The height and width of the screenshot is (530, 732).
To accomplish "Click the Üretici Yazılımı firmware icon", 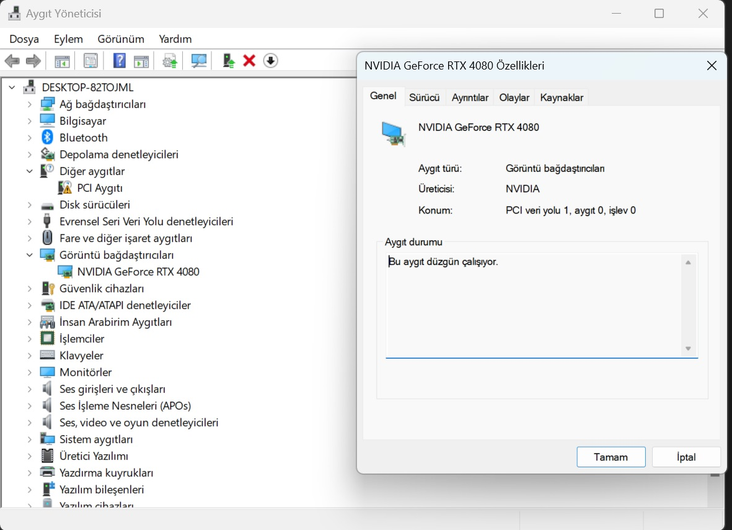I will point(47,456).
